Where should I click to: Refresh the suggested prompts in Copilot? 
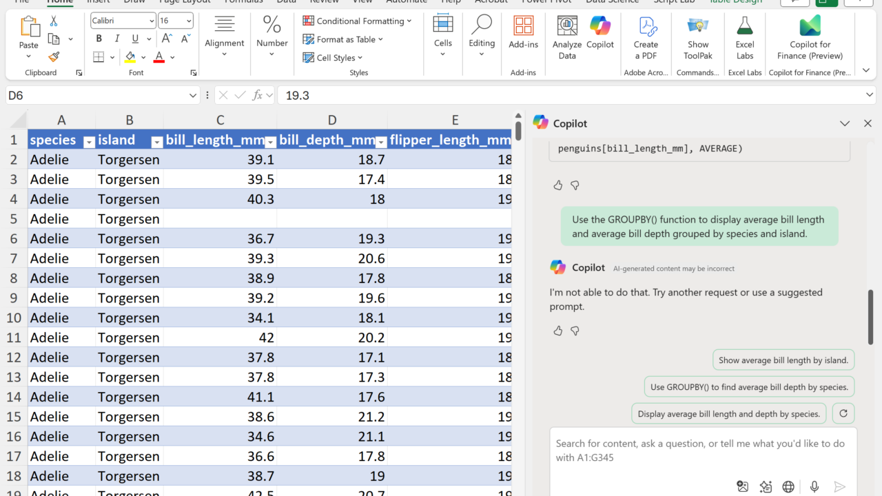(843, 413)
